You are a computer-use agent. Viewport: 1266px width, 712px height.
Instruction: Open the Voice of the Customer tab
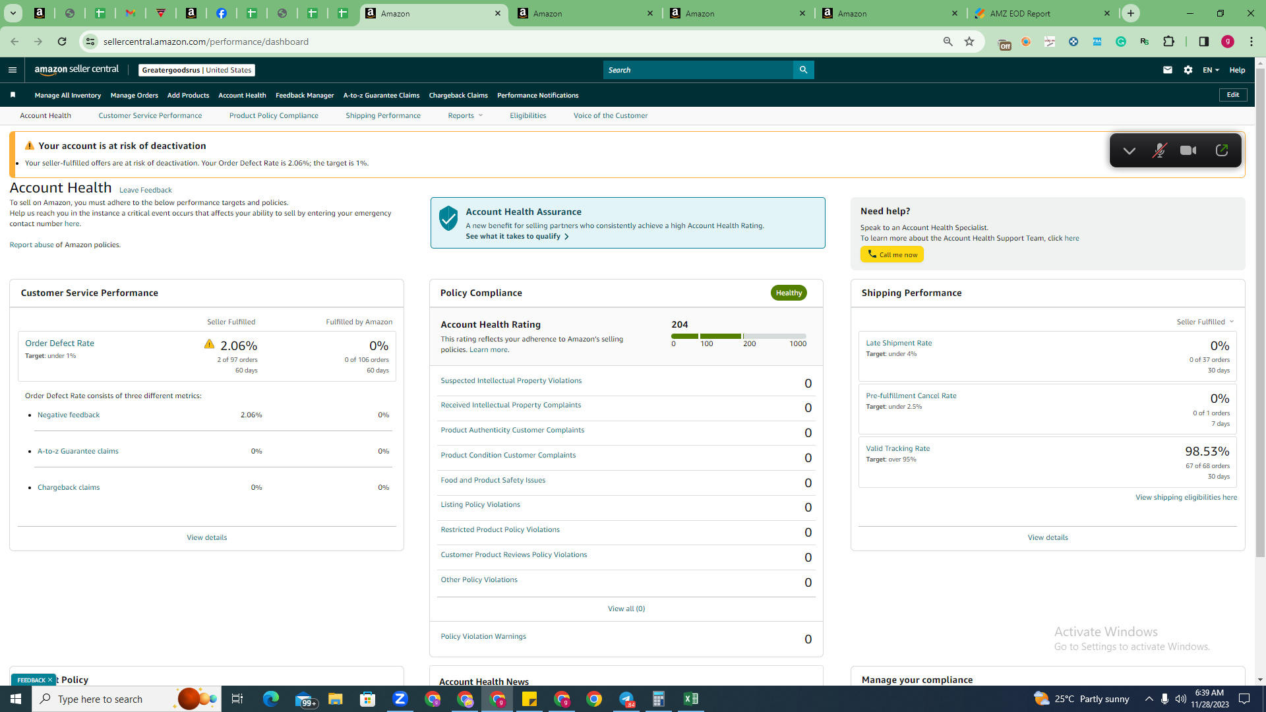(611, 115)
